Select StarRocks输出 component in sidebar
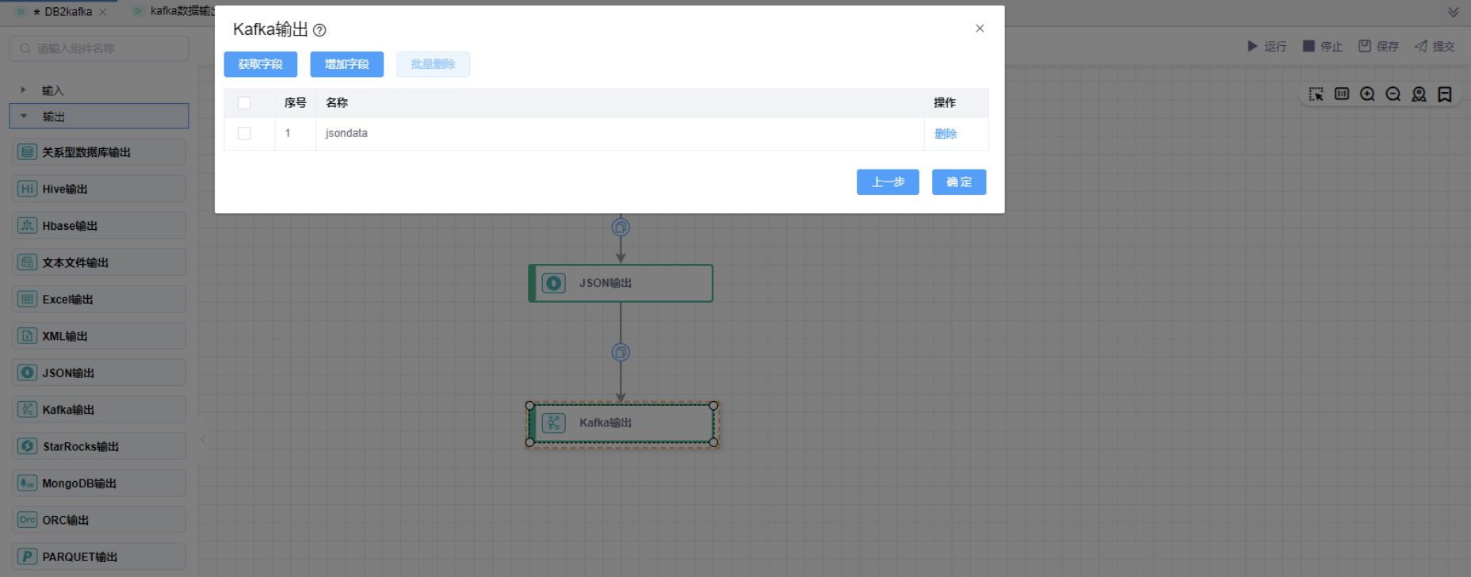1471x577 pixels. (x=99, y=446)
